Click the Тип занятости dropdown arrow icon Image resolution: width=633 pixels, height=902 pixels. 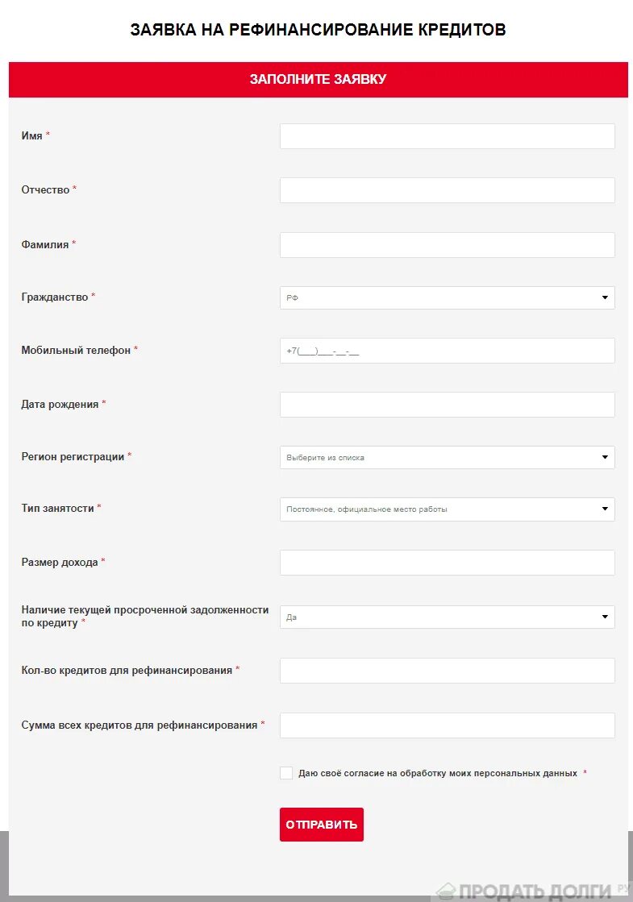605,509
